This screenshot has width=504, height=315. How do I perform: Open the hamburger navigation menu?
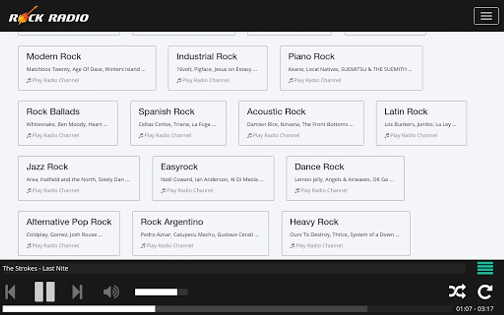point(486,16)
